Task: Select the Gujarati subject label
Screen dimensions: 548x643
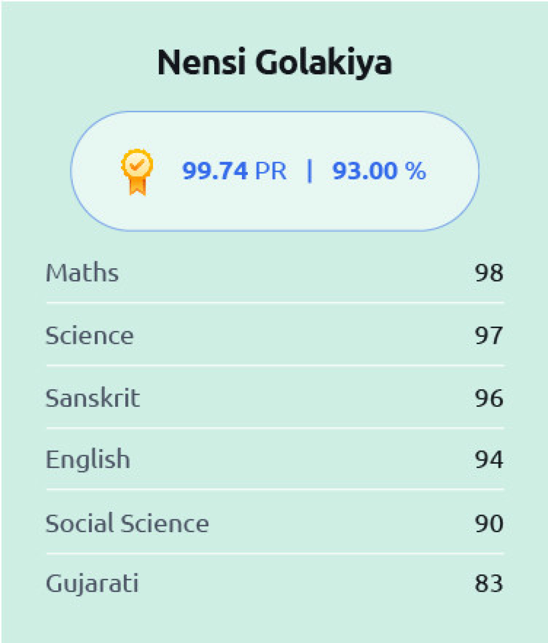Action: coord(92,583)
